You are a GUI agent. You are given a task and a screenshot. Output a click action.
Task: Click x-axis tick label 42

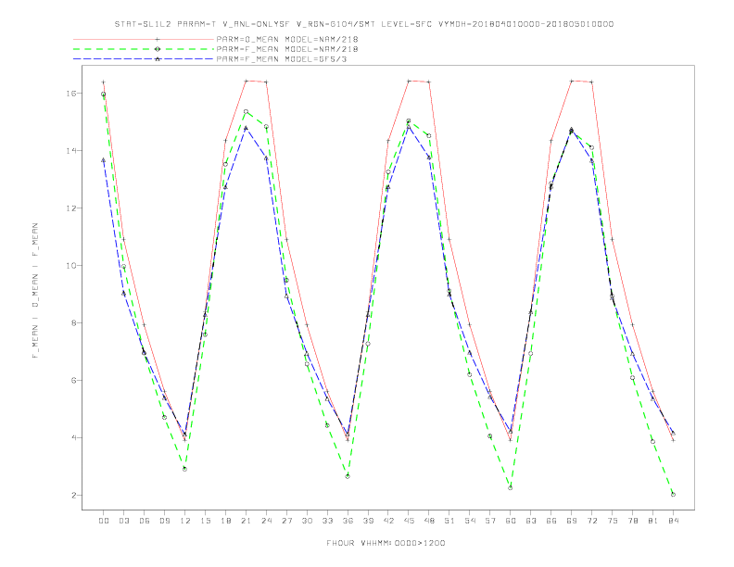tap(388, 521)
